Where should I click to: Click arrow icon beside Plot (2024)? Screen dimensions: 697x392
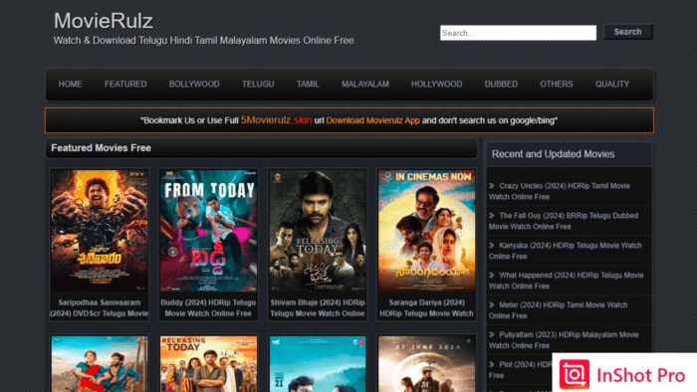pyautogui.click(x=492, y=364)
